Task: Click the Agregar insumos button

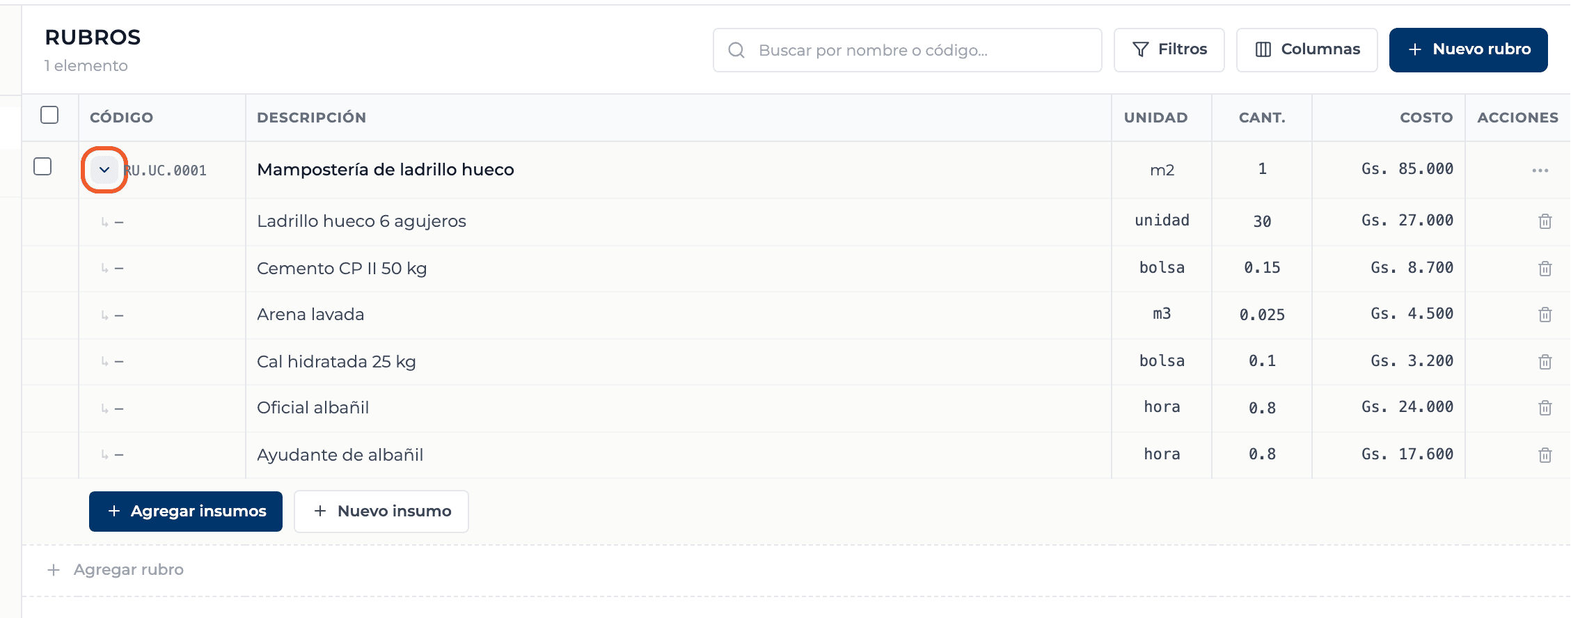Action: pos(186,512)
